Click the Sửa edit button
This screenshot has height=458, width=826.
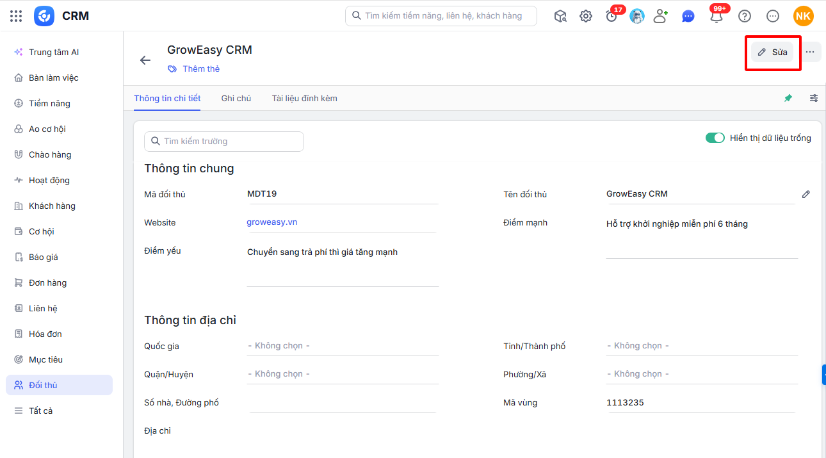(x=772, y=52)
